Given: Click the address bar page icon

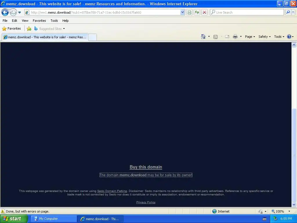Looking at the screenshot, I should pyautogui.click(x=27, y=12).
